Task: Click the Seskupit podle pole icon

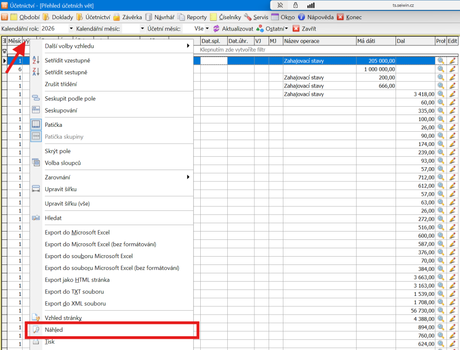Action: [x=36, y=98]
